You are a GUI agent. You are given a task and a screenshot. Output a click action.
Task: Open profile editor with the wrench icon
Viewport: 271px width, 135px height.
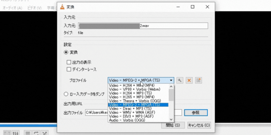(180, 80)
